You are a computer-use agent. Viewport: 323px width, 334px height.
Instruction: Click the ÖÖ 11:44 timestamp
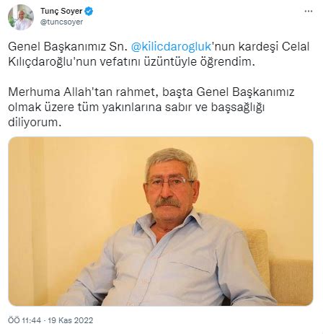tap(25, 320)
